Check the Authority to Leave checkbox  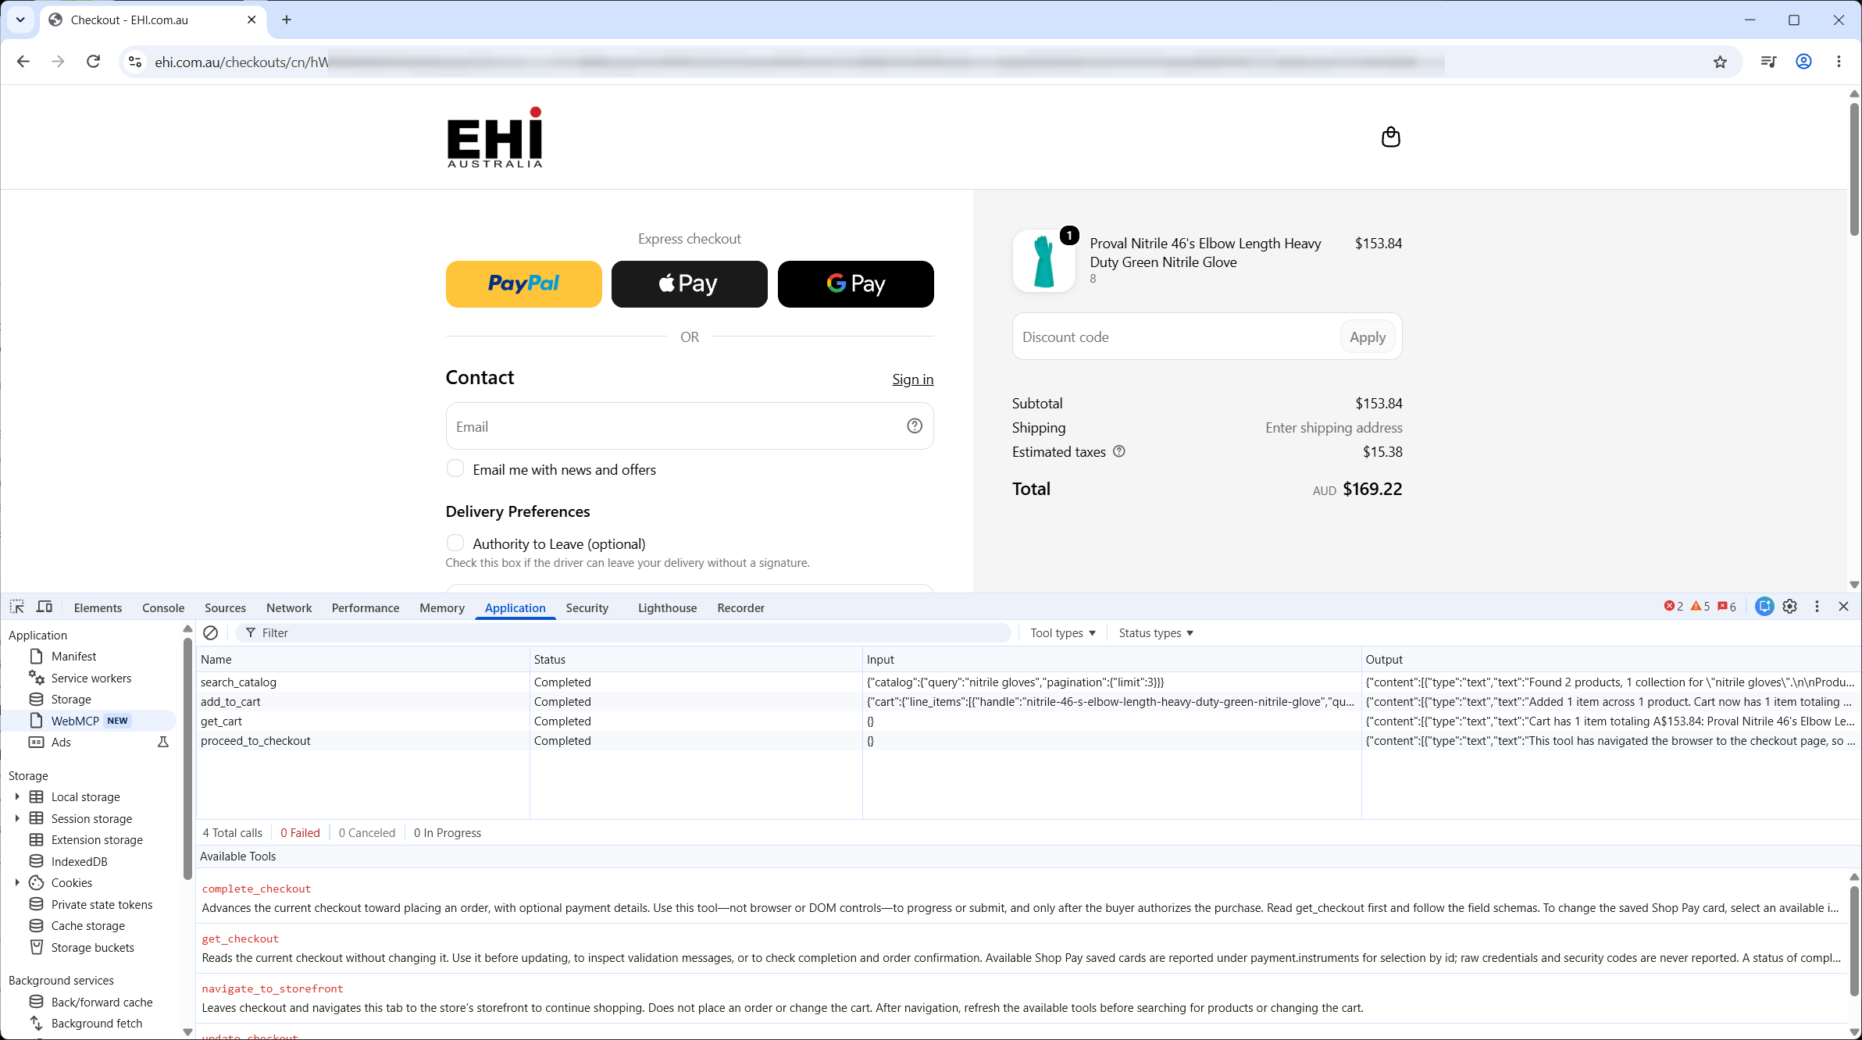click(x=455, y=543)
